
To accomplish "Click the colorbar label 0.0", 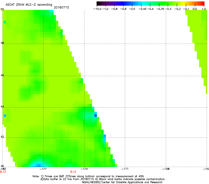I will point(195,9).
